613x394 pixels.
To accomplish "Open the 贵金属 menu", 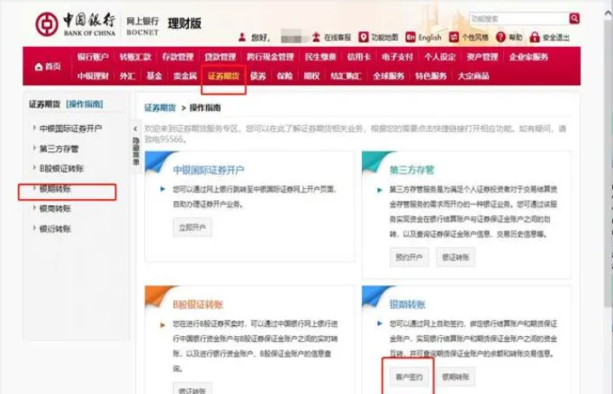I will click(x=185, y=76).
